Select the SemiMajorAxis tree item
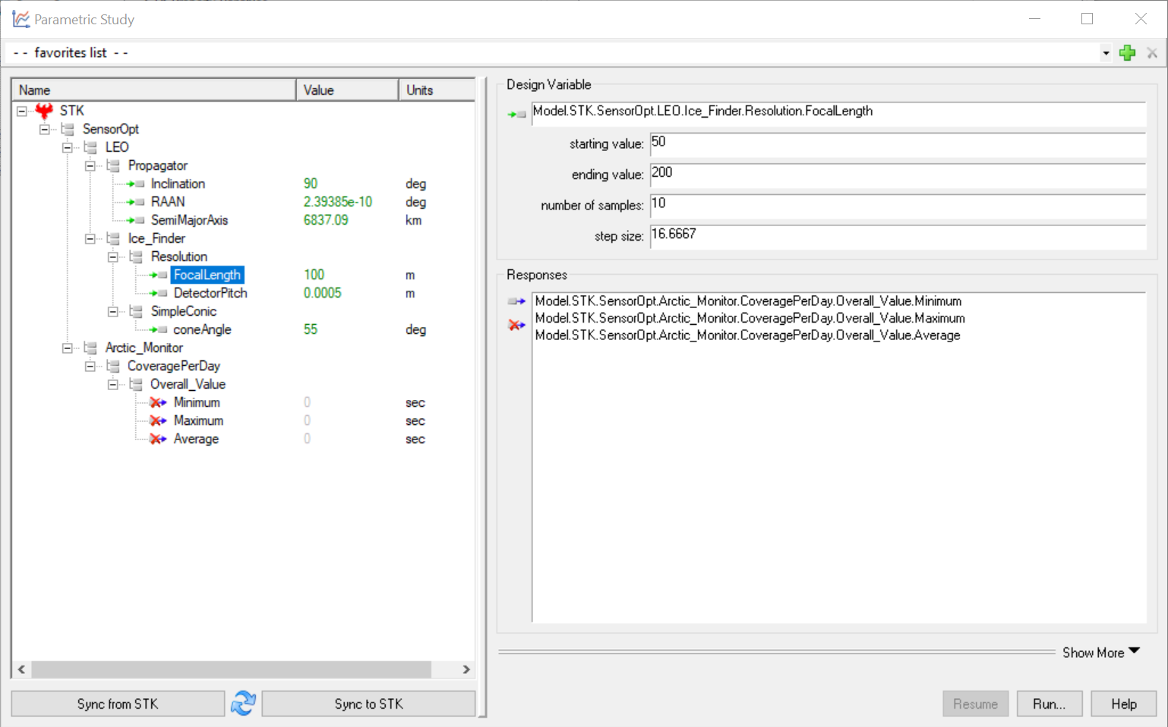Image resolution: width=1168 pixels, height=727 pixels. [189, 220]
